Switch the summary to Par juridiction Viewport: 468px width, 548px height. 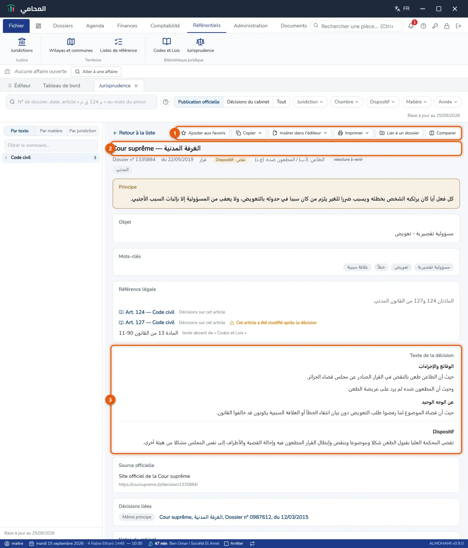coord(83,131)
